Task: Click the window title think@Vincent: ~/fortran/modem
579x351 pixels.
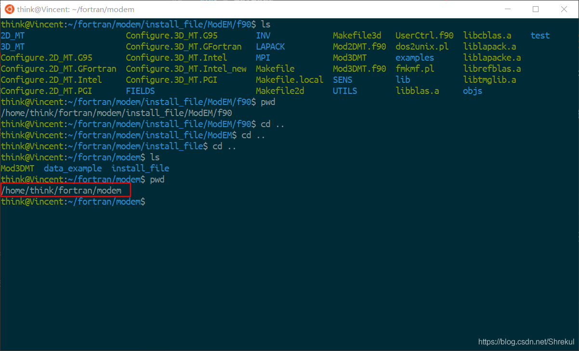Action: click(76, 10)
